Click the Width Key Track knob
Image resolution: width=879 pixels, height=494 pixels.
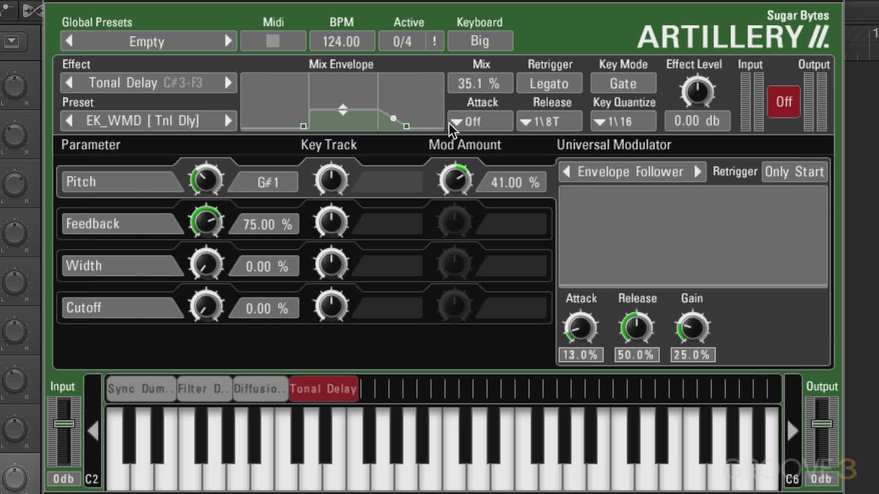[331, 264]
